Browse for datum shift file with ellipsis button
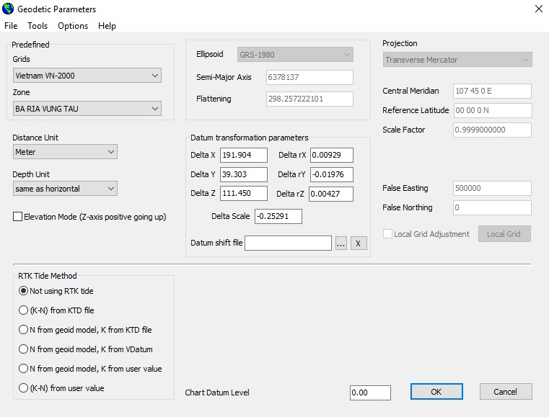Screen dimensions: 549x417 tap(341, 243)
